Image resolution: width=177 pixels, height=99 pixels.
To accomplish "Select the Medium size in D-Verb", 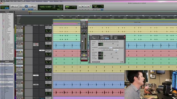I will point(110,50).
